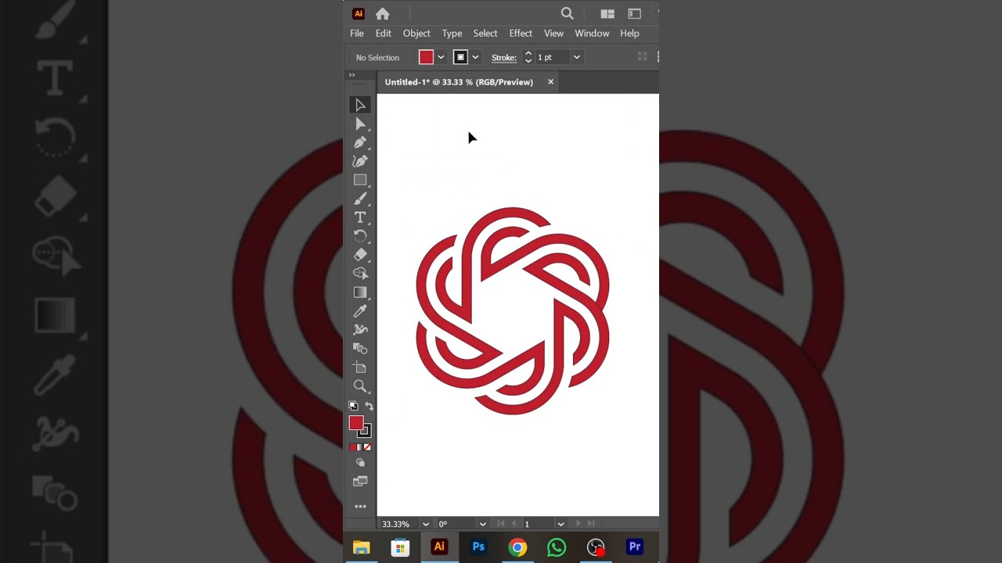
Task: Select the Gradient tool
Action: tap(360, 292)
